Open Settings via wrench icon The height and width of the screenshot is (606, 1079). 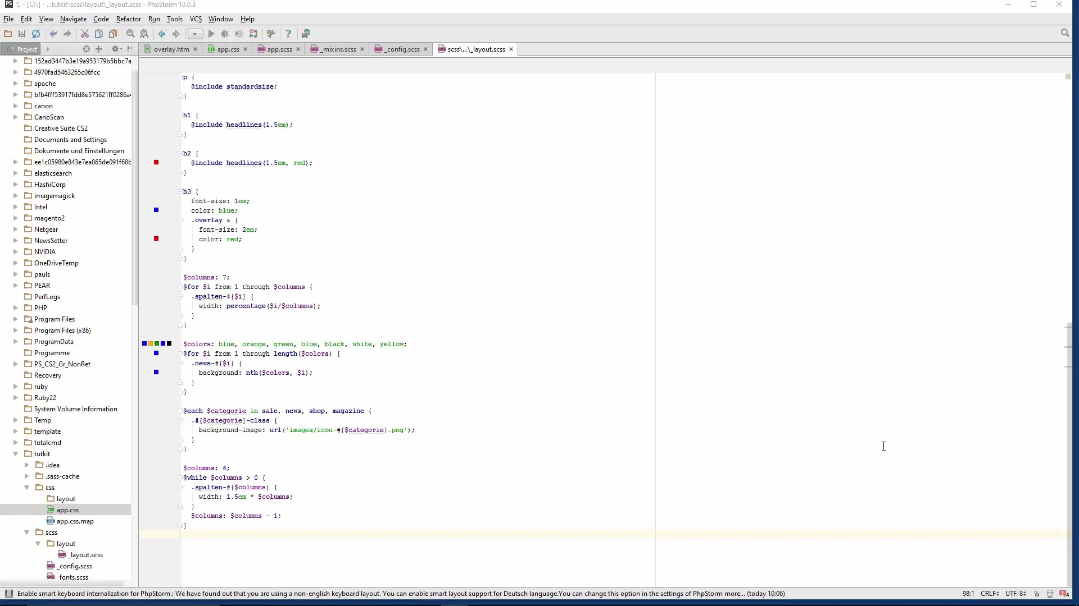pos(271,34)
